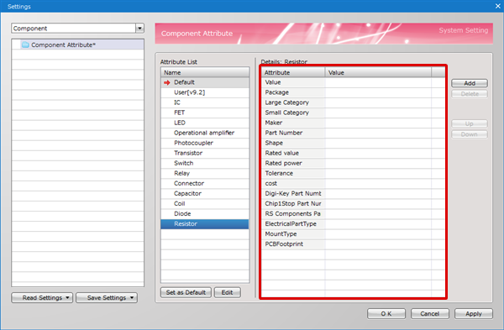Confirm with the OK button
This screenshot has width=504, height=330.
[386, 313]
